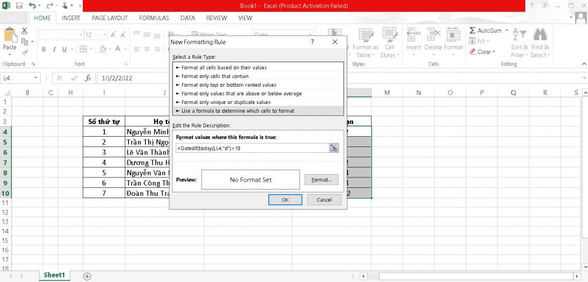This screenshot has width=588, height=282.
Task: Toggle Italic formatting in Font group
Action: (54, 49)
